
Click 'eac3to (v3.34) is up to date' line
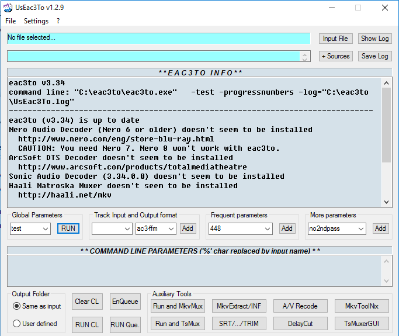point(74,120)
